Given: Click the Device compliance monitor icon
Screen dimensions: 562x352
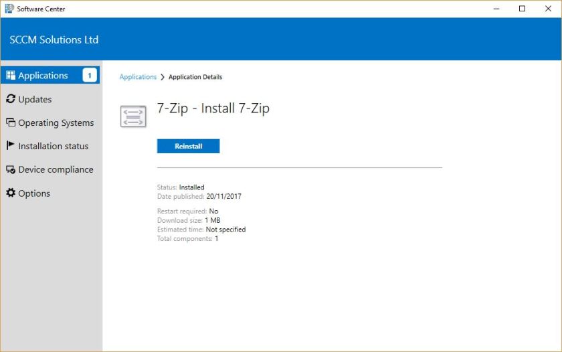Looking at the screenshot, I should (11, 170).
